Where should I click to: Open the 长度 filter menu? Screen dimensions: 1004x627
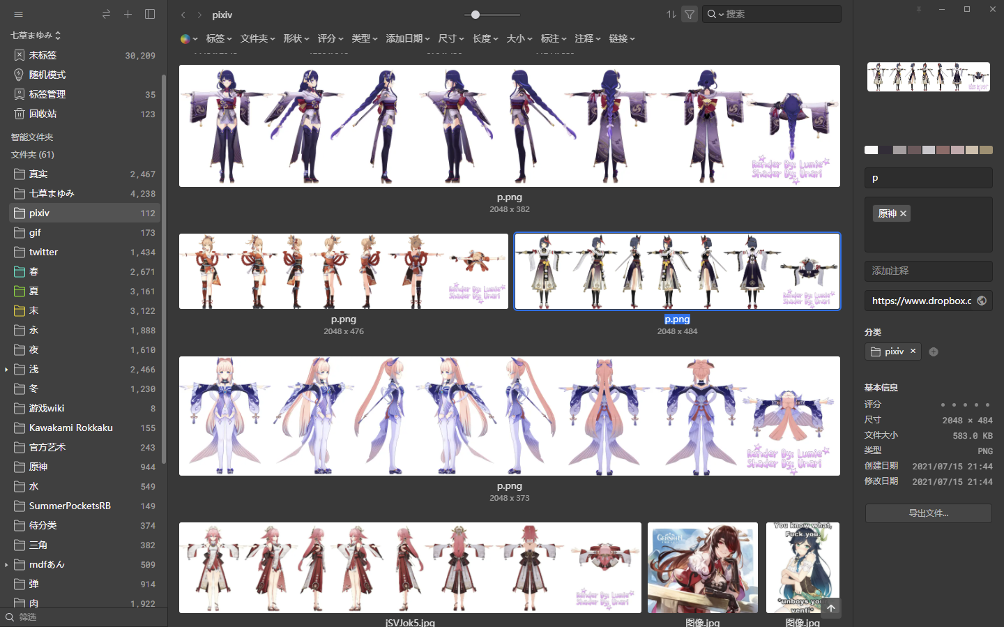pyautogui.click(x=485, y=39)
